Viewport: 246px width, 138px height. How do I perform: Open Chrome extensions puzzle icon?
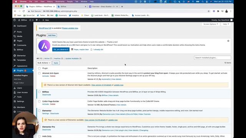(218, 11)
